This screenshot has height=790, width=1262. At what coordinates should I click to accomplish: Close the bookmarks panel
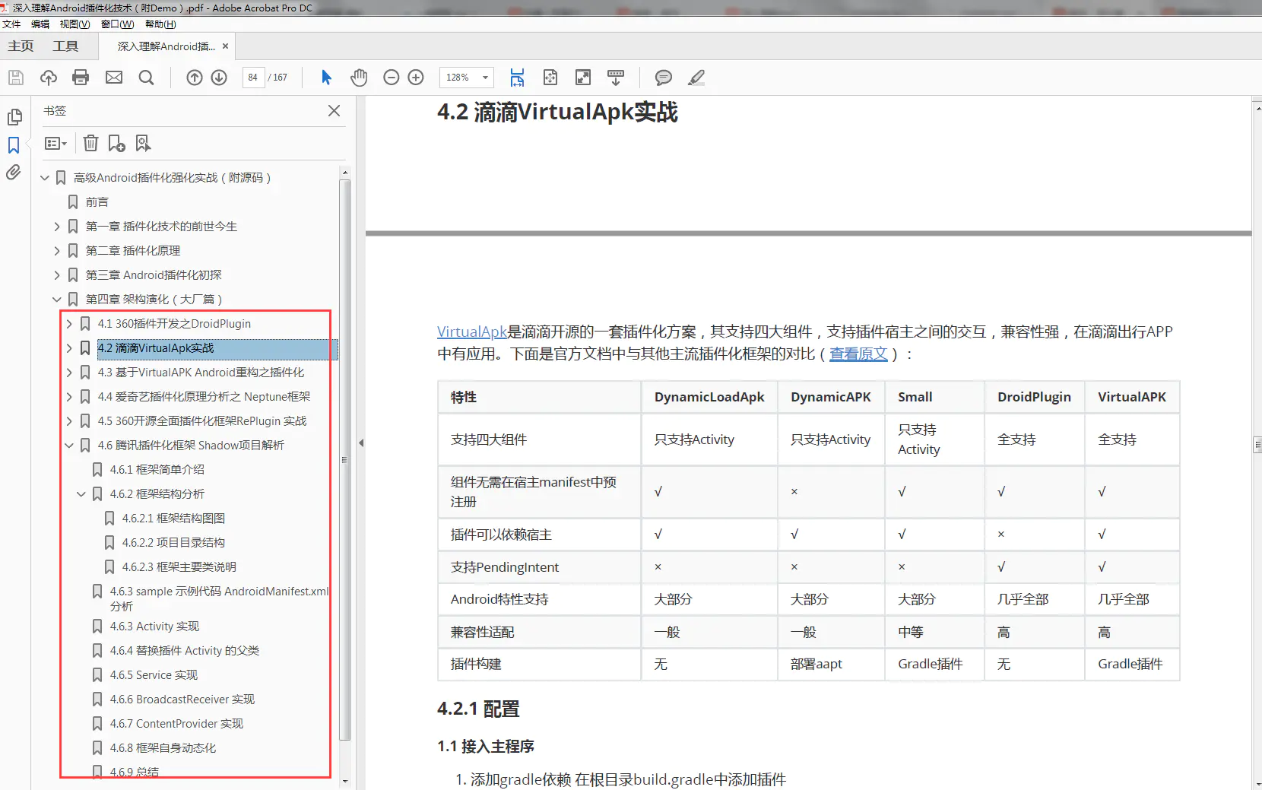[334, 111]
